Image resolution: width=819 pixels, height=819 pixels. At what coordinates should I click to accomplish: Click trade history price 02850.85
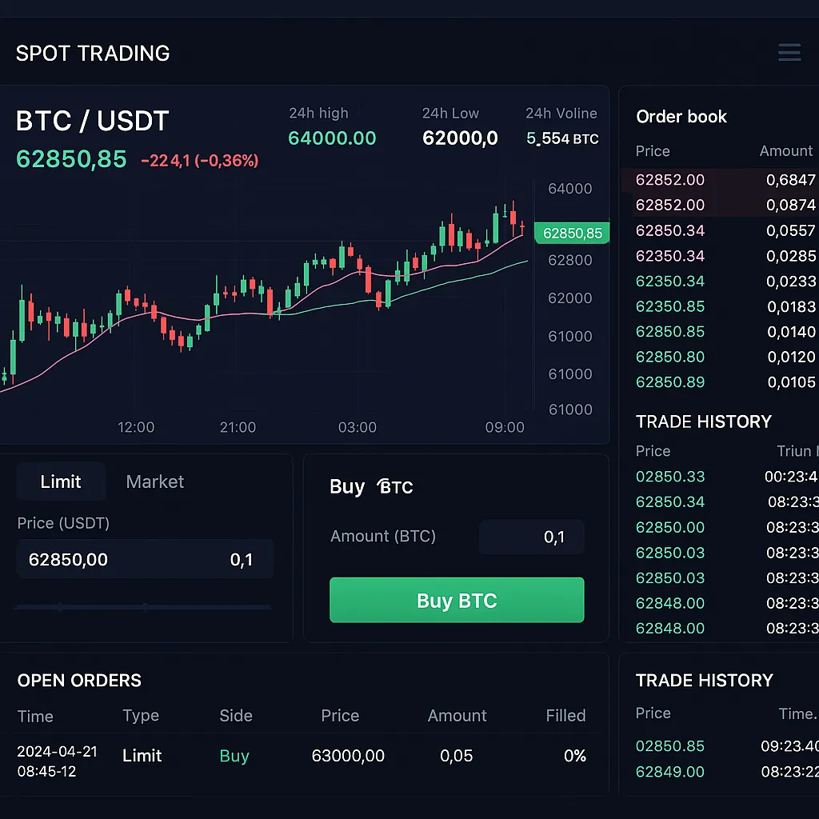tap(670, 746)
